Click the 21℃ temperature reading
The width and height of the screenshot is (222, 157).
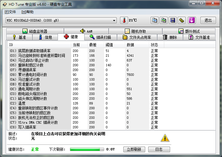point(133,20)
